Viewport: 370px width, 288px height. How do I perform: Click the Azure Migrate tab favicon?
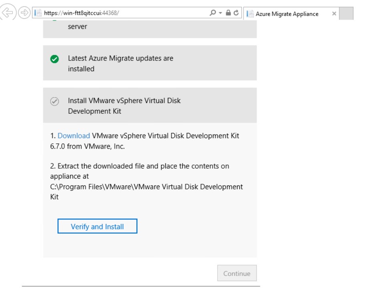[250, 14]
